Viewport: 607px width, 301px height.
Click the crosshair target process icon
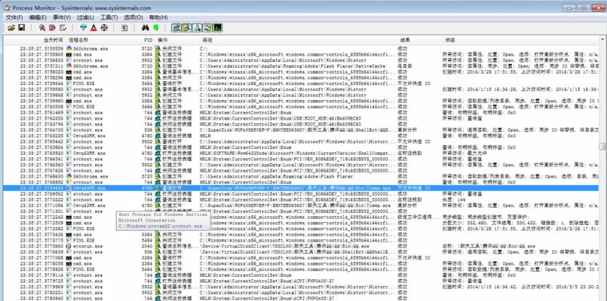(x=104, y=27)
